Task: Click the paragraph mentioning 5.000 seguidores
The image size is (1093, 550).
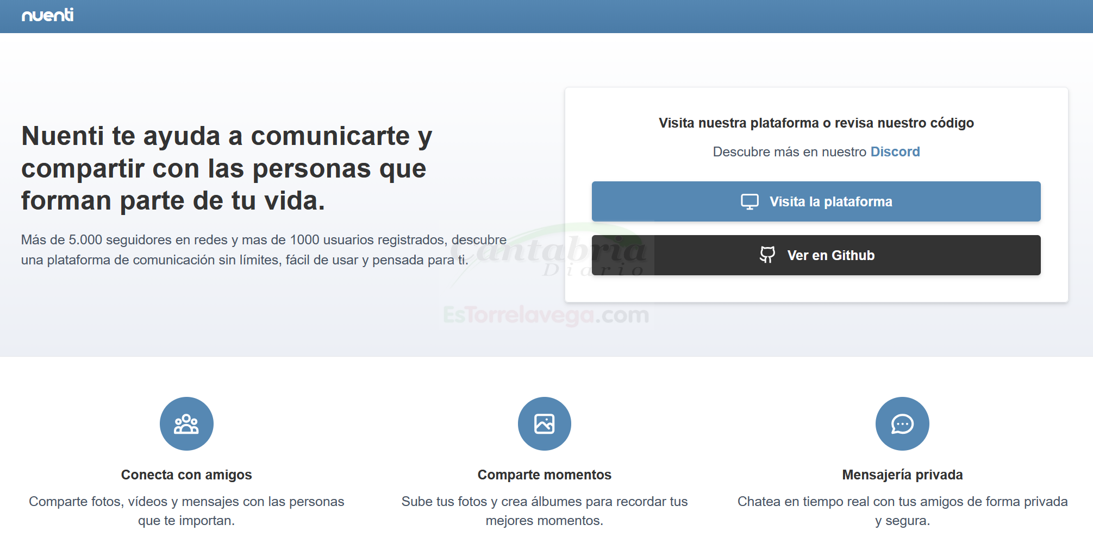Action: point(264,250)
